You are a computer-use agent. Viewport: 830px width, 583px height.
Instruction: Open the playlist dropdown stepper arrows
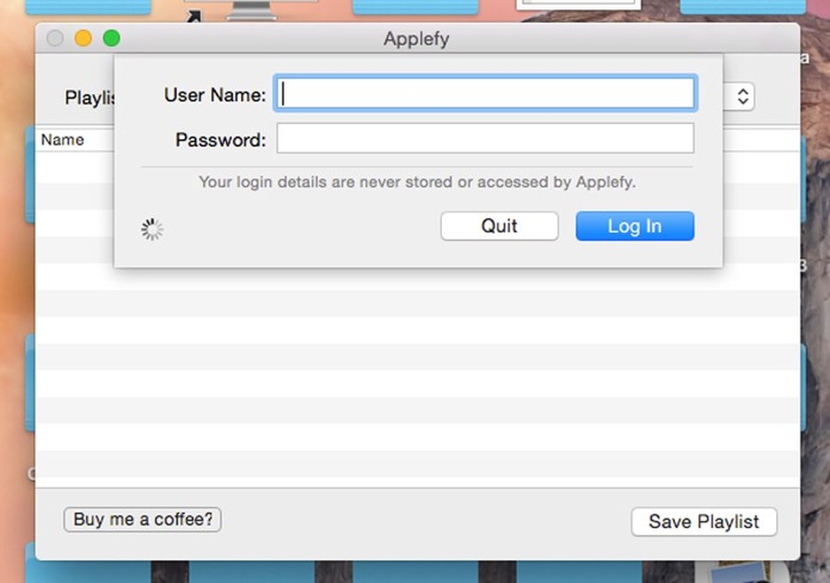[742, 97]
